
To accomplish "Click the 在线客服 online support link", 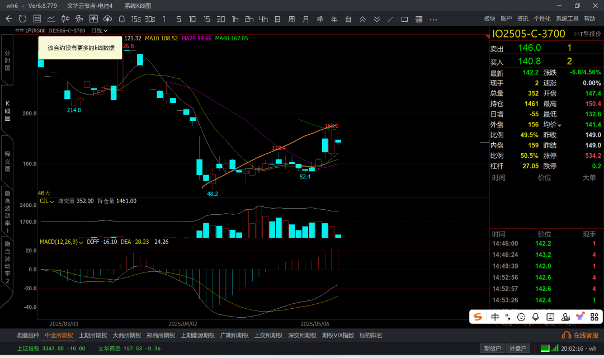I will [580, 336].
